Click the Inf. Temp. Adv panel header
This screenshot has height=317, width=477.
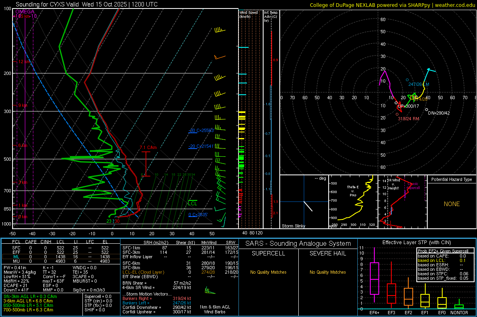pos(271,17)
